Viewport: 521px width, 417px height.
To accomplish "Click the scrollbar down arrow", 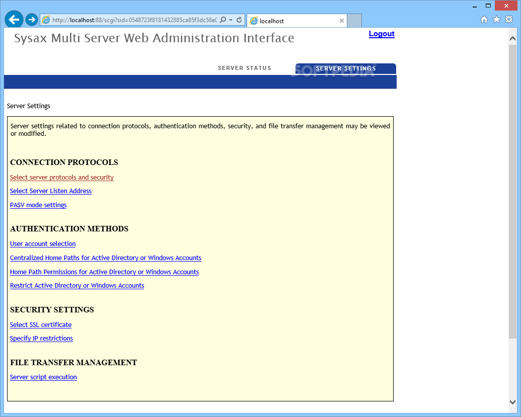I will pos(512,402).
